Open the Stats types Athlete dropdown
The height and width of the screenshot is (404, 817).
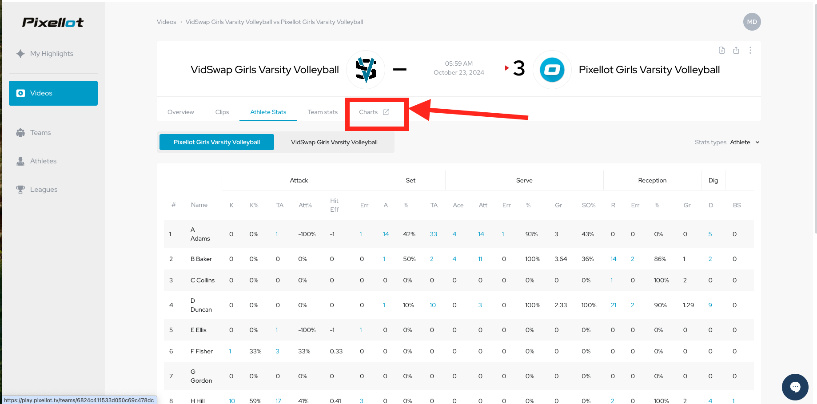pos(745,142)
